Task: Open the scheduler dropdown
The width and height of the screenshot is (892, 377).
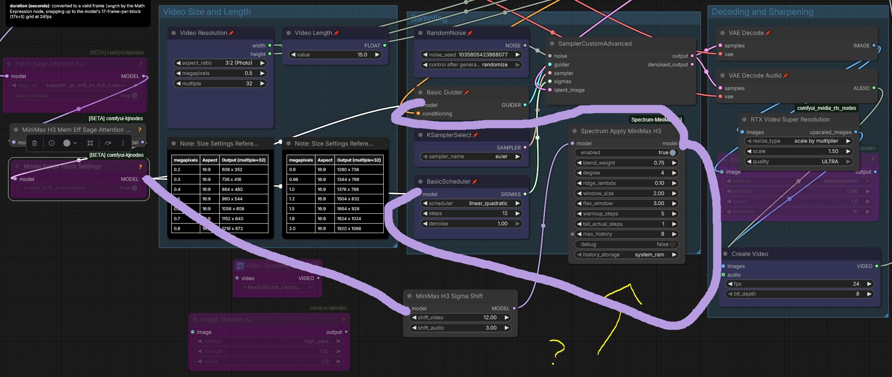Action: click(x=471, y=203)
